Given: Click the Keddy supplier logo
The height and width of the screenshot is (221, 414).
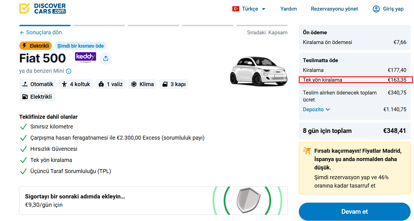Looking at the screenshot, I should pyautogui.click(x=86, y=58).
